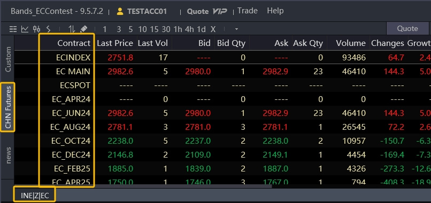Sort by the Volume column header
This screenshot has height=203, width=431.
pyautogui.click(x=351, y=43)
